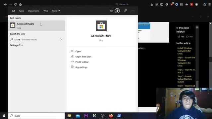Open the round circle app in taskbar

(x=102, y=116)
